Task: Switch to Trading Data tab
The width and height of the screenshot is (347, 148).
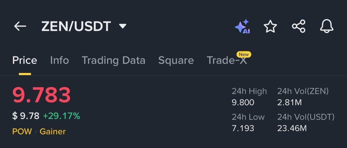Action: tap(114, 60)
